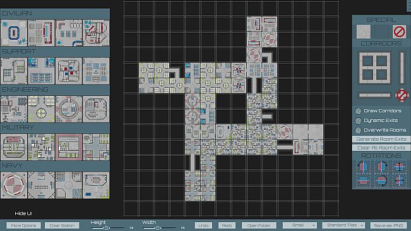Rotate counter-clockwise using first Rotations icon
This screenshot has height=231, width=411.
click(x=363, y=167)
